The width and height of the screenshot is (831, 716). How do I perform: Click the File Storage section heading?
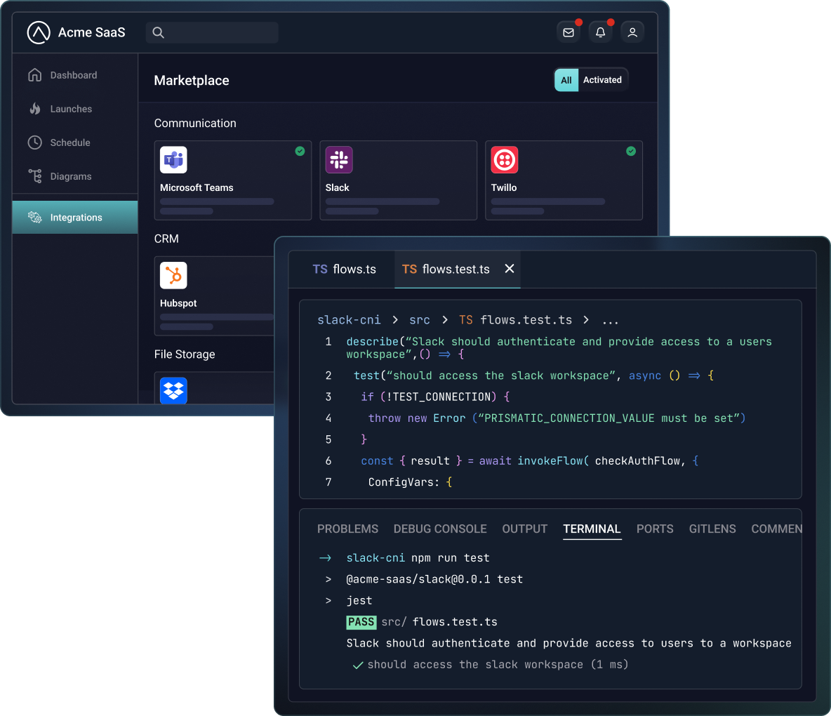[185, 354]
